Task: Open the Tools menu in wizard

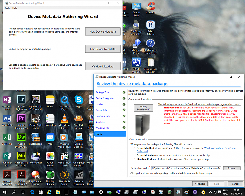Action: [7, 8]
